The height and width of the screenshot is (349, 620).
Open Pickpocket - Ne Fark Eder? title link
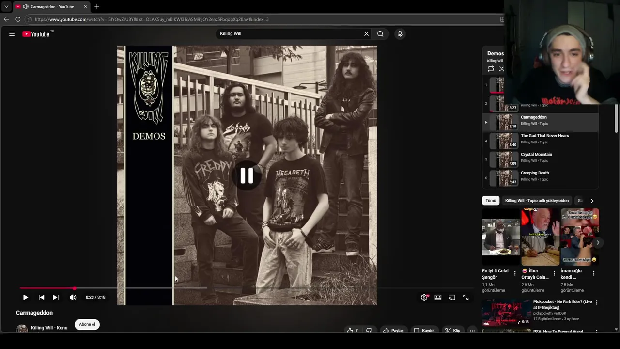[562, 304]
